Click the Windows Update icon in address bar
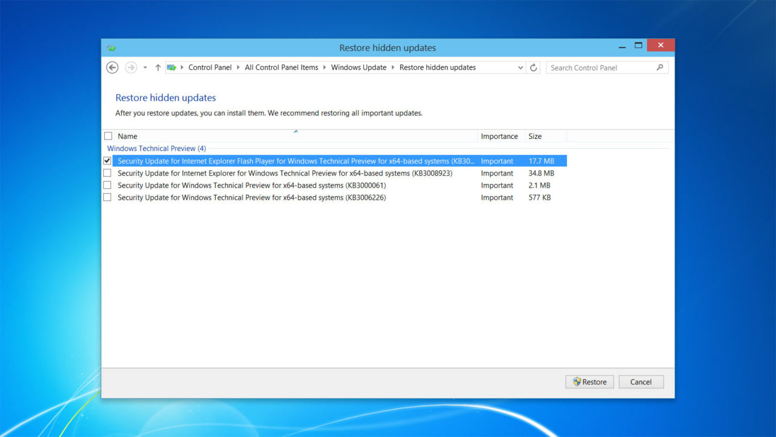Viewport: 776px width, 437px height. tap(172, 67)
